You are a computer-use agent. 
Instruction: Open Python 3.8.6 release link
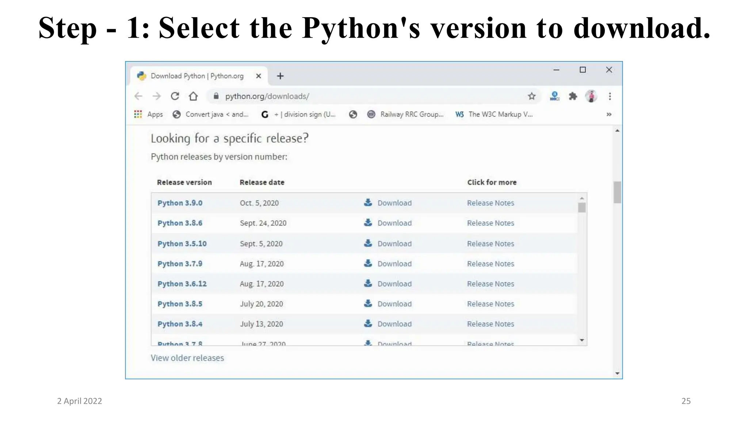pos(180,223)
